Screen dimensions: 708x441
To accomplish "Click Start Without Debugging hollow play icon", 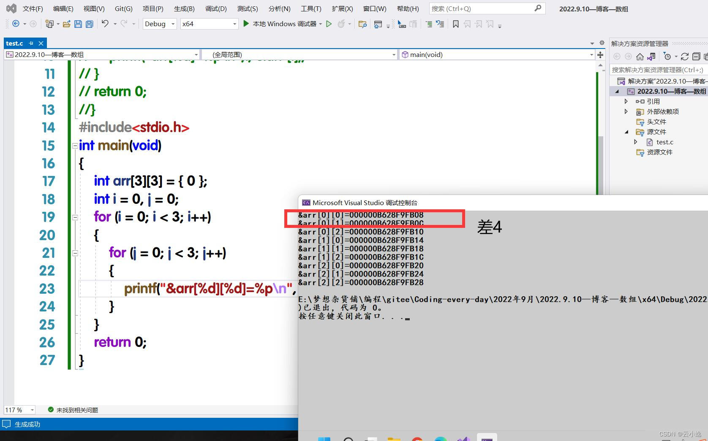I will pyautogui.click(x=329, y=24).
